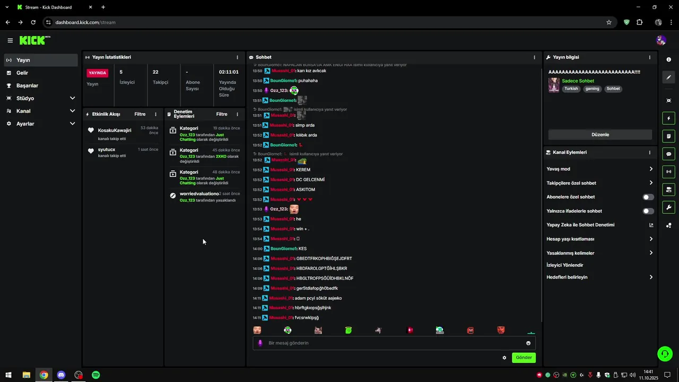Image resolution: width=679 pixels, height=382 pixels.
Task: Toggle the chat bubble panel icon
Action: coord(668,154)
